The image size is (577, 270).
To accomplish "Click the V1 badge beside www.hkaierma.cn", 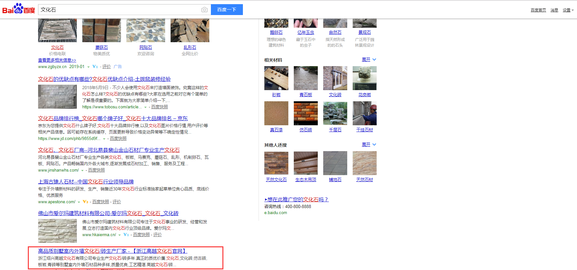I will tap(126, 235).
